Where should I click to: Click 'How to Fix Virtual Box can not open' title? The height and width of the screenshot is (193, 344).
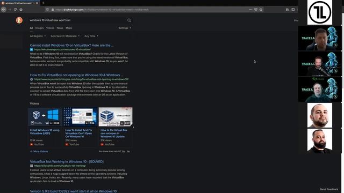coord(114,133)
